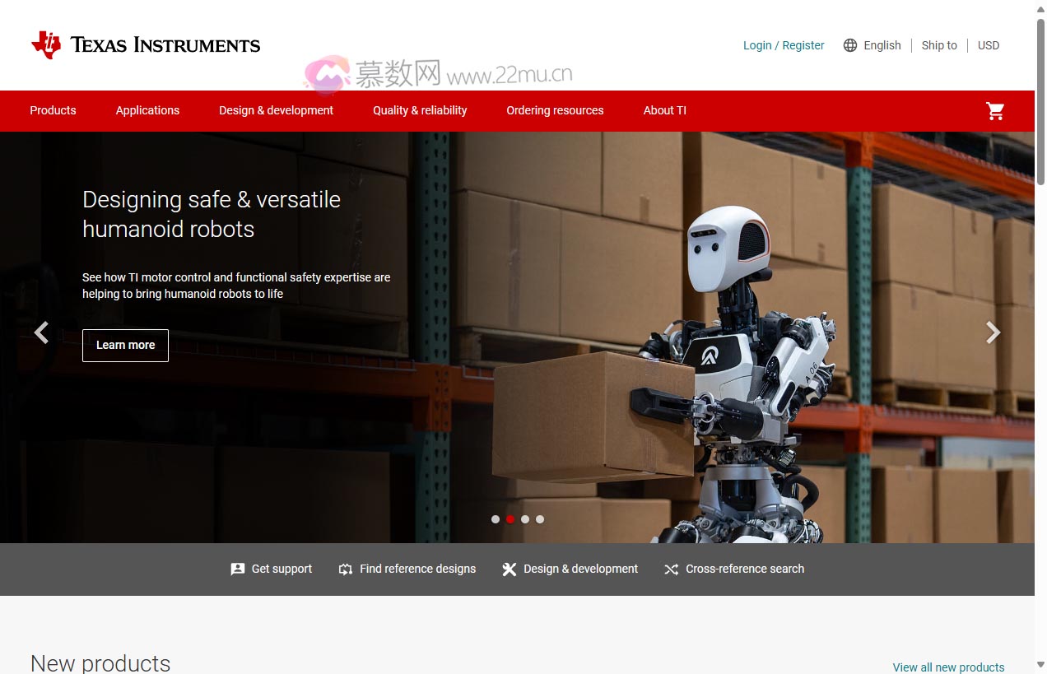The height and width of the screenshot is (674, 1047).
Task: Select the fourth carousel dot
Action: click(x=540, y=519)
